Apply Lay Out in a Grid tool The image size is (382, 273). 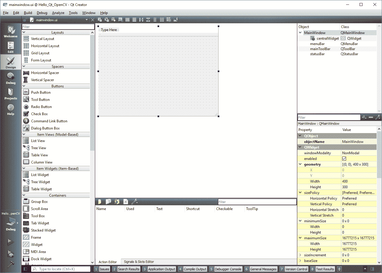point(162,20)
